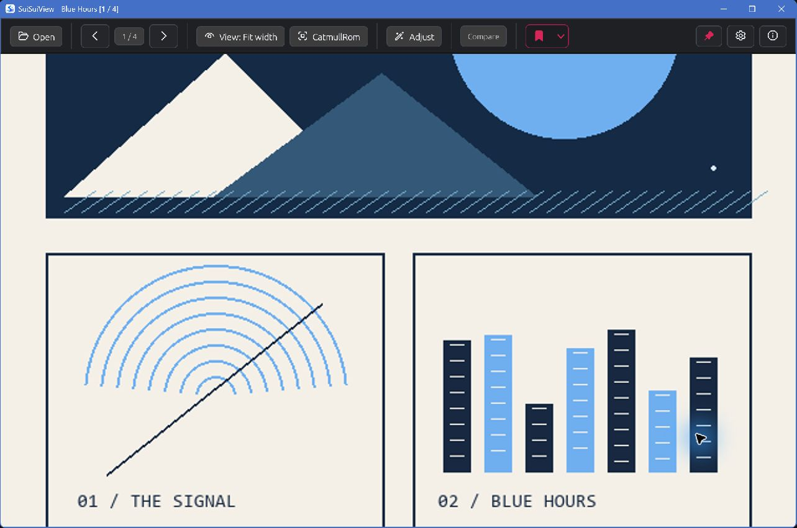The height and width of the screenshot is (528, 797).
Task: Click the scaling frame icon beside CatmullRom
Action: (x=303, y=37)
